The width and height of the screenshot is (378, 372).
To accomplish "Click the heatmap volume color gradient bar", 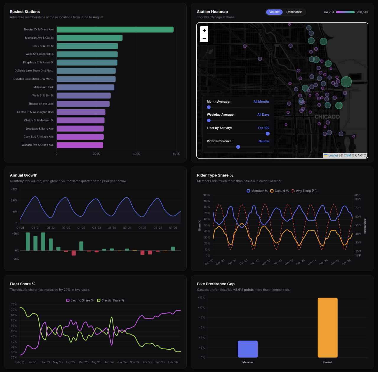I will tap(345, 12).
